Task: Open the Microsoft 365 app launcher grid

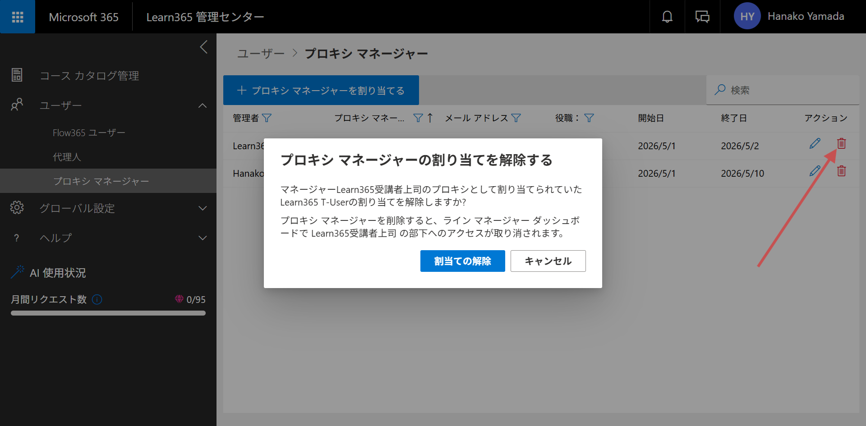Action: pyautogui.click(x=18, y=17)
